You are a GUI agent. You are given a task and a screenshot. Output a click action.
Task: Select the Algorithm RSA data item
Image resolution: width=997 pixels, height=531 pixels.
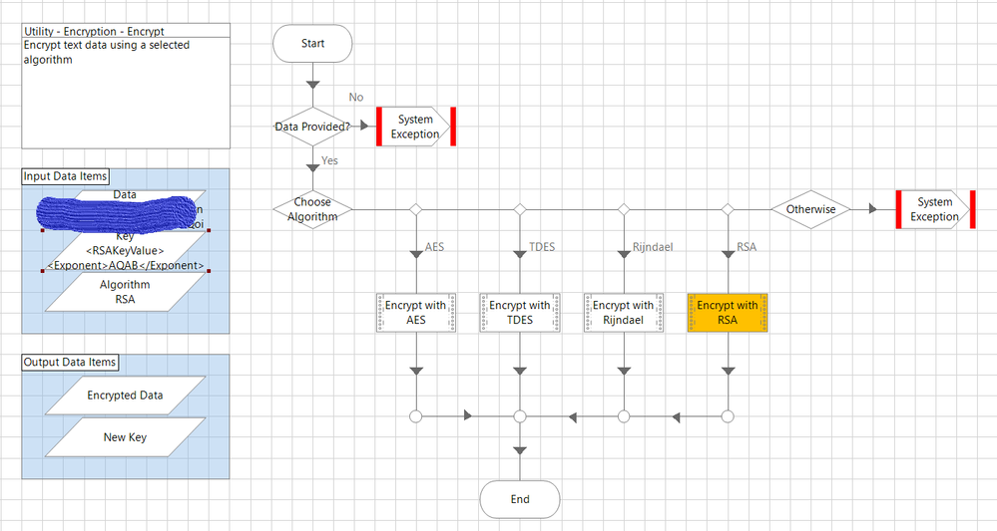click(x=126, y=292)
